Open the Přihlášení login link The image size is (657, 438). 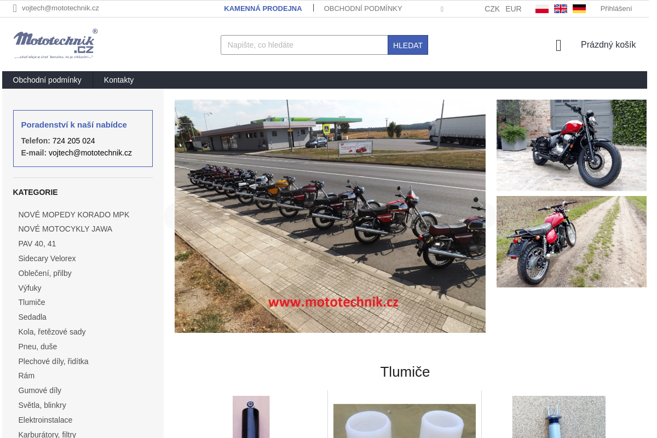point(616,8)
